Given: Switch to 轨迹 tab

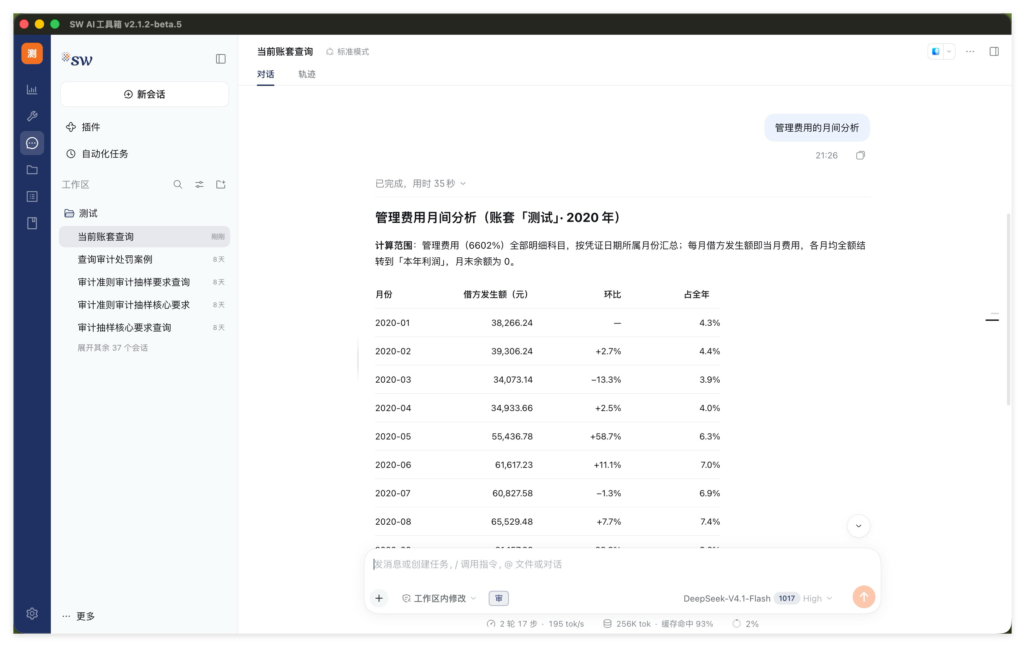Looking at the screenshot, I should click(x=307, y=75).
